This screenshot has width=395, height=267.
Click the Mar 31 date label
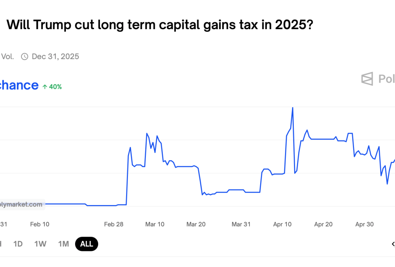[241, 224]
